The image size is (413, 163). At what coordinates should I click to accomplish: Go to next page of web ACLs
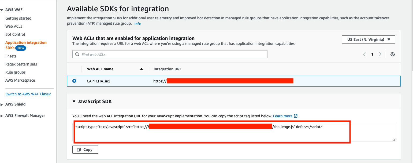380,54
